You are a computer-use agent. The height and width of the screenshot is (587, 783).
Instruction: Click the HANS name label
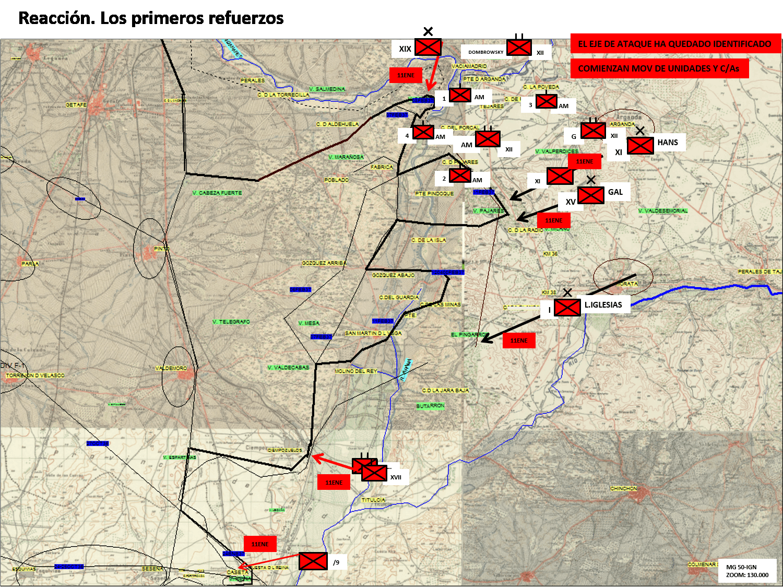point(668,143)
